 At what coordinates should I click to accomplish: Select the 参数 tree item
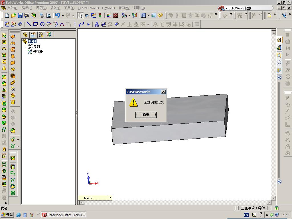coord(36,46)
